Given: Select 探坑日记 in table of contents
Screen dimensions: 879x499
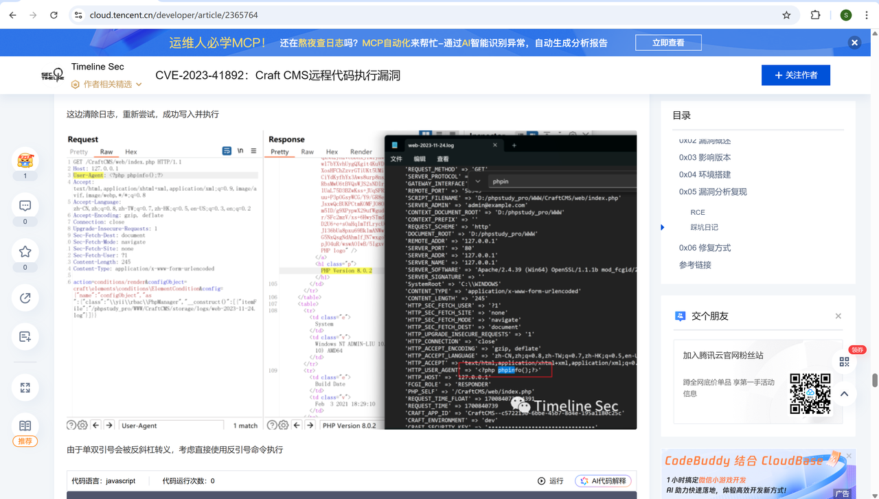Looking at the screenshot, I should 704,227.
